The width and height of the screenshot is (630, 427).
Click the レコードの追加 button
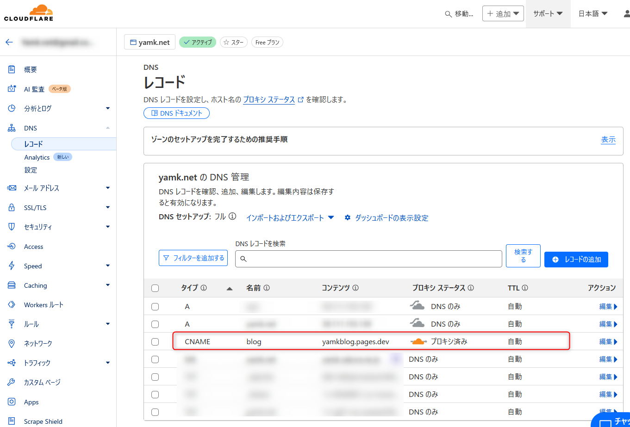(x=576, y=260)
